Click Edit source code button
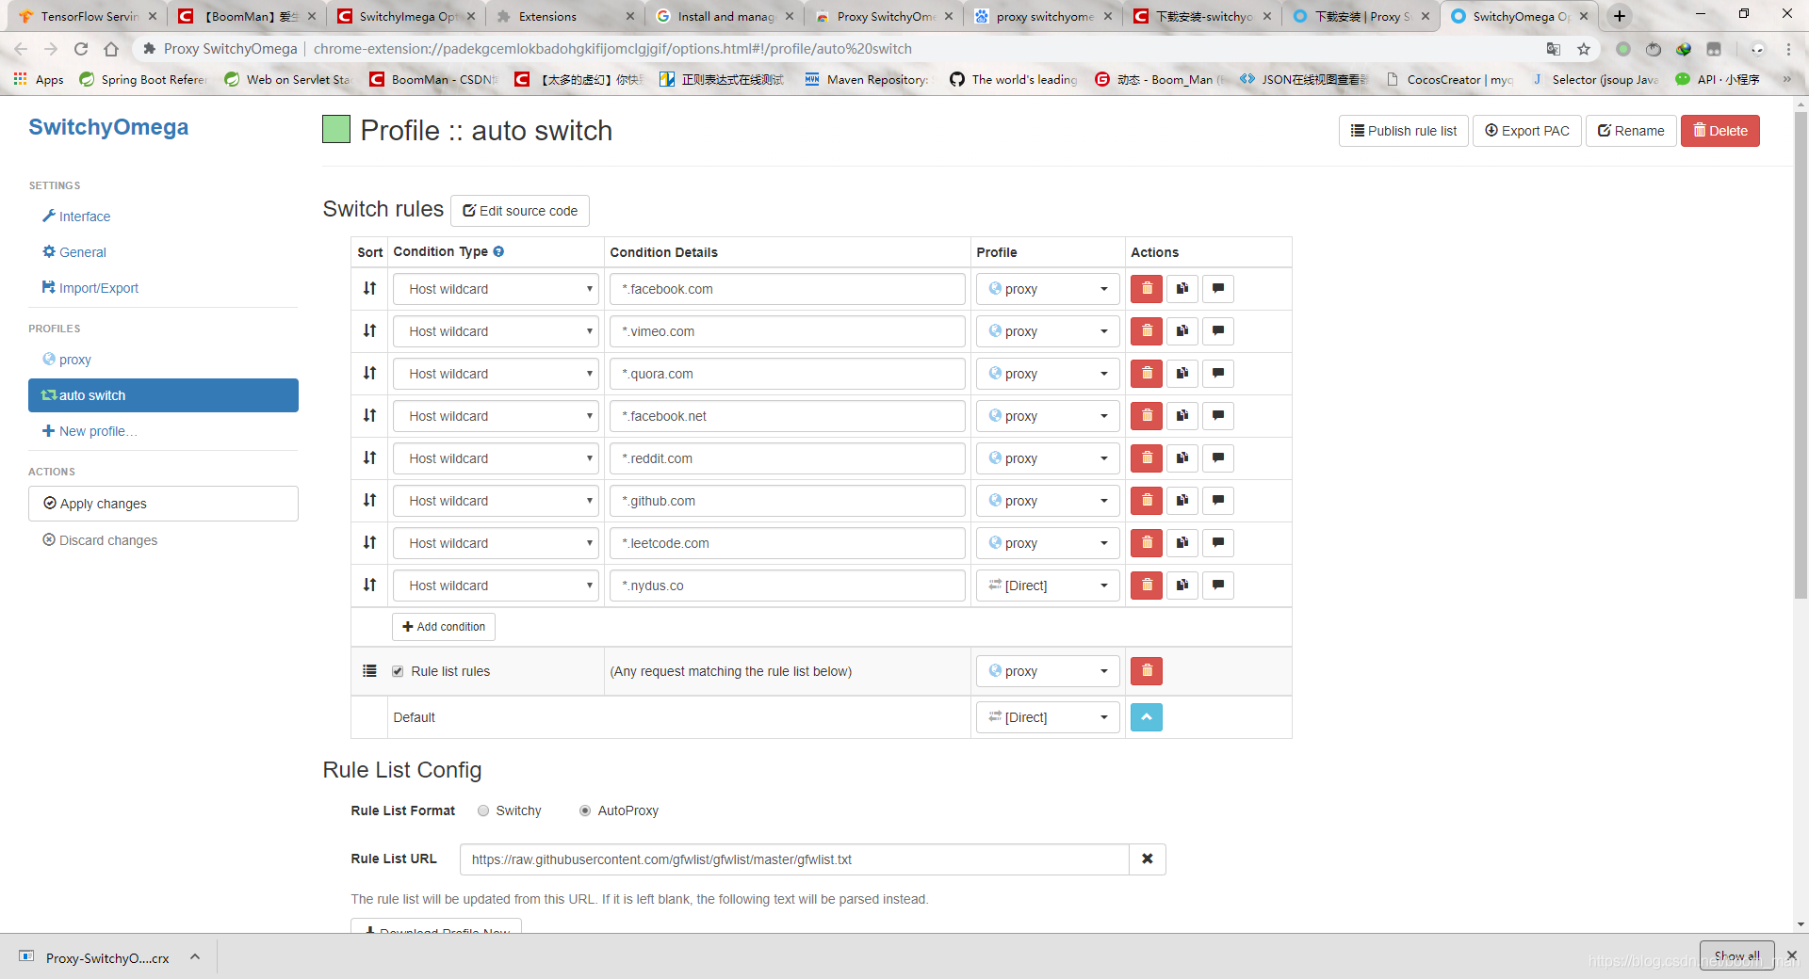 click(520, 211)
